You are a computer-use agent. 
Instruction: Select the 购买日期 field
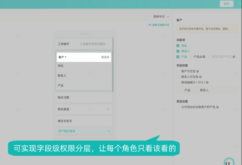[x=84, y=97]
